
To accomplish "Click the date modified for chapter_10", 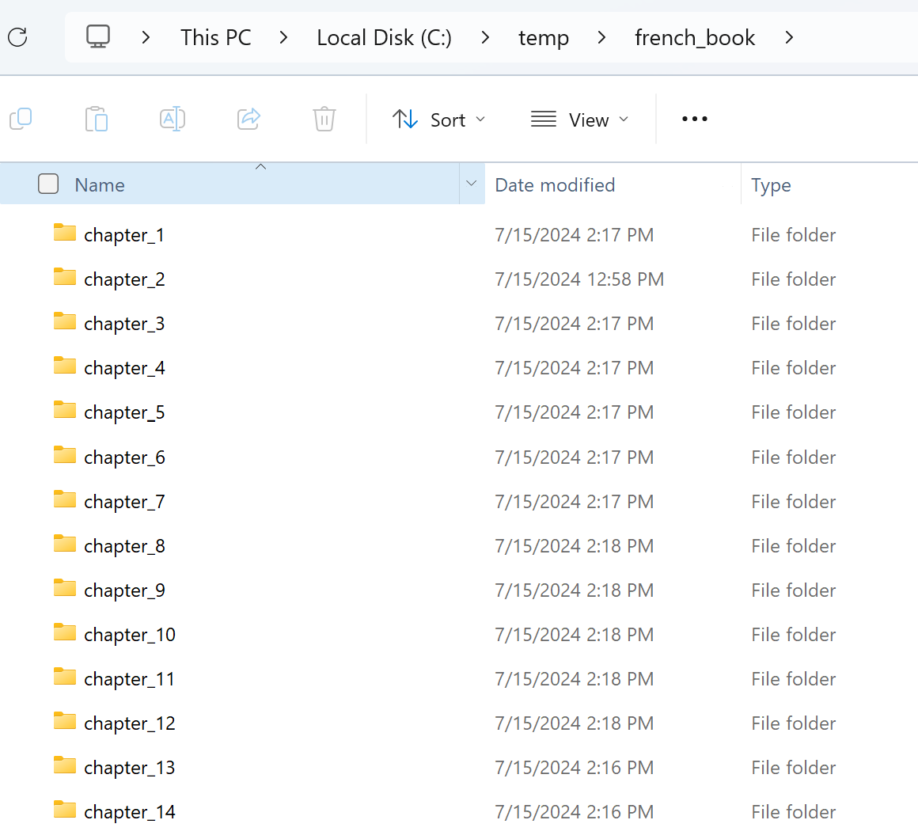I will point(575,636).
